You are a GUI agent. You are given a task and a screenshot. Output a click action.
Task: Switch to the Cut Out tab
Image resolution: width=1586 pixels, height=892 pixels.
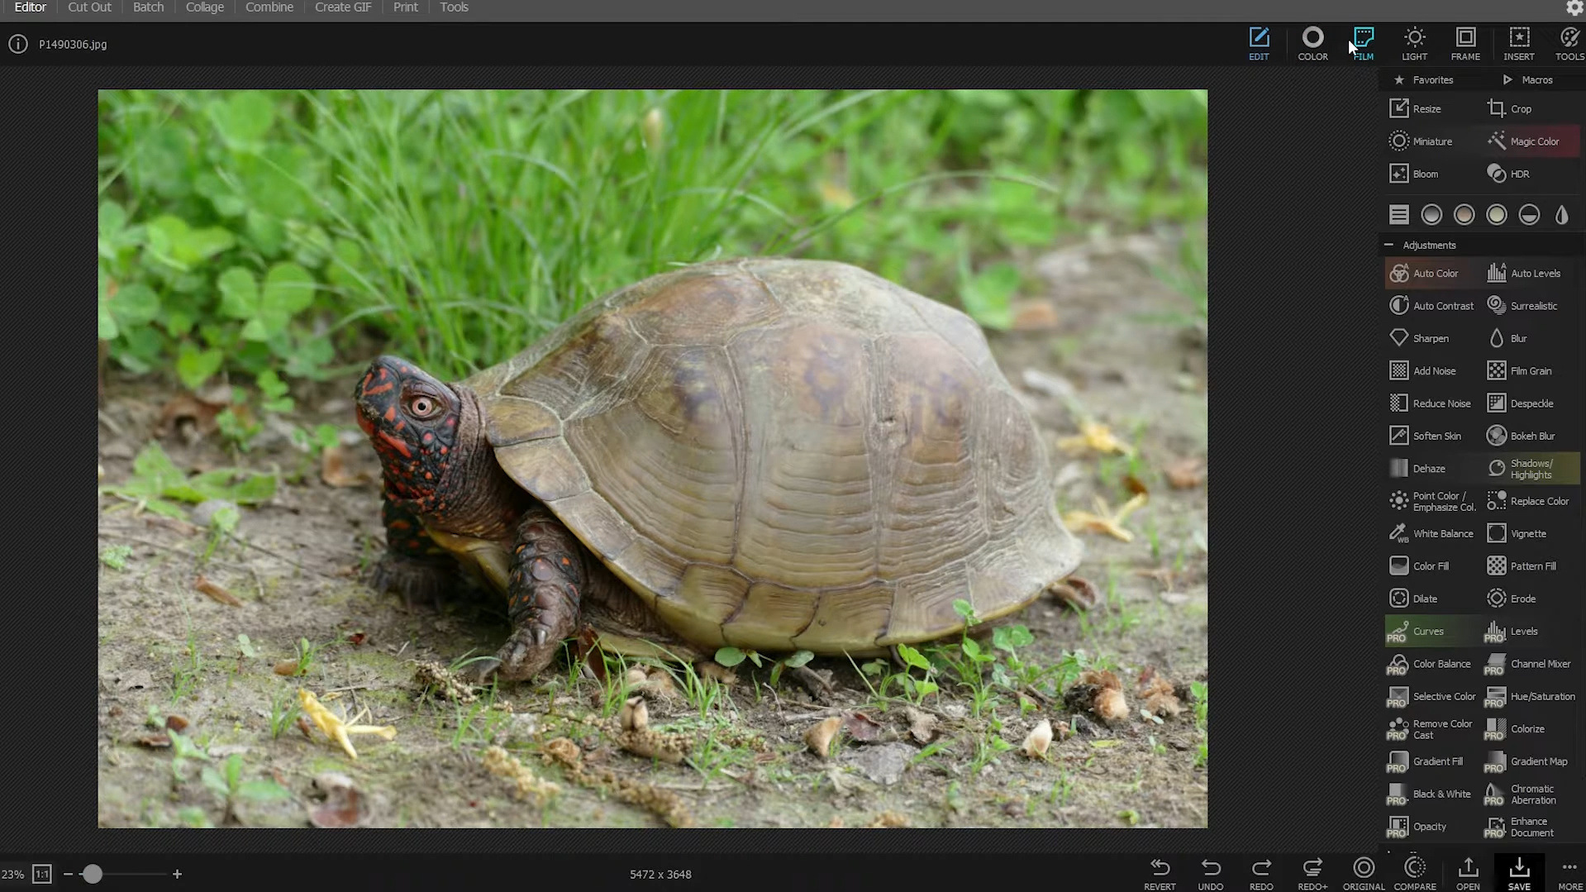(x=89, y=7)
